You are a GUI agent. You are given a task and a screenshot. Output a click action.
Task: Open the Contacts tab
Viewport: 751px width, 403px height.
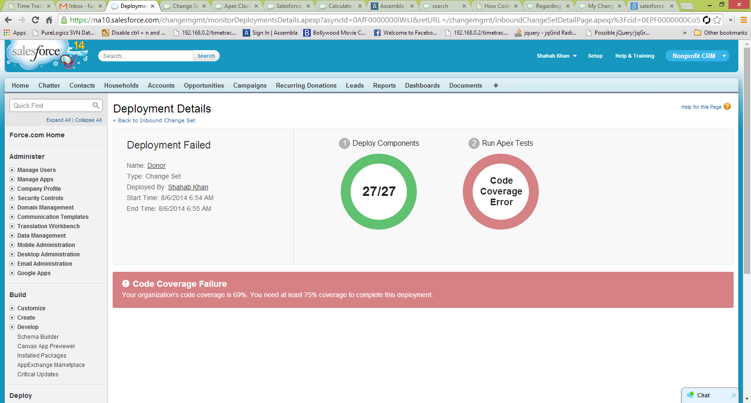(x=82, y=85)
